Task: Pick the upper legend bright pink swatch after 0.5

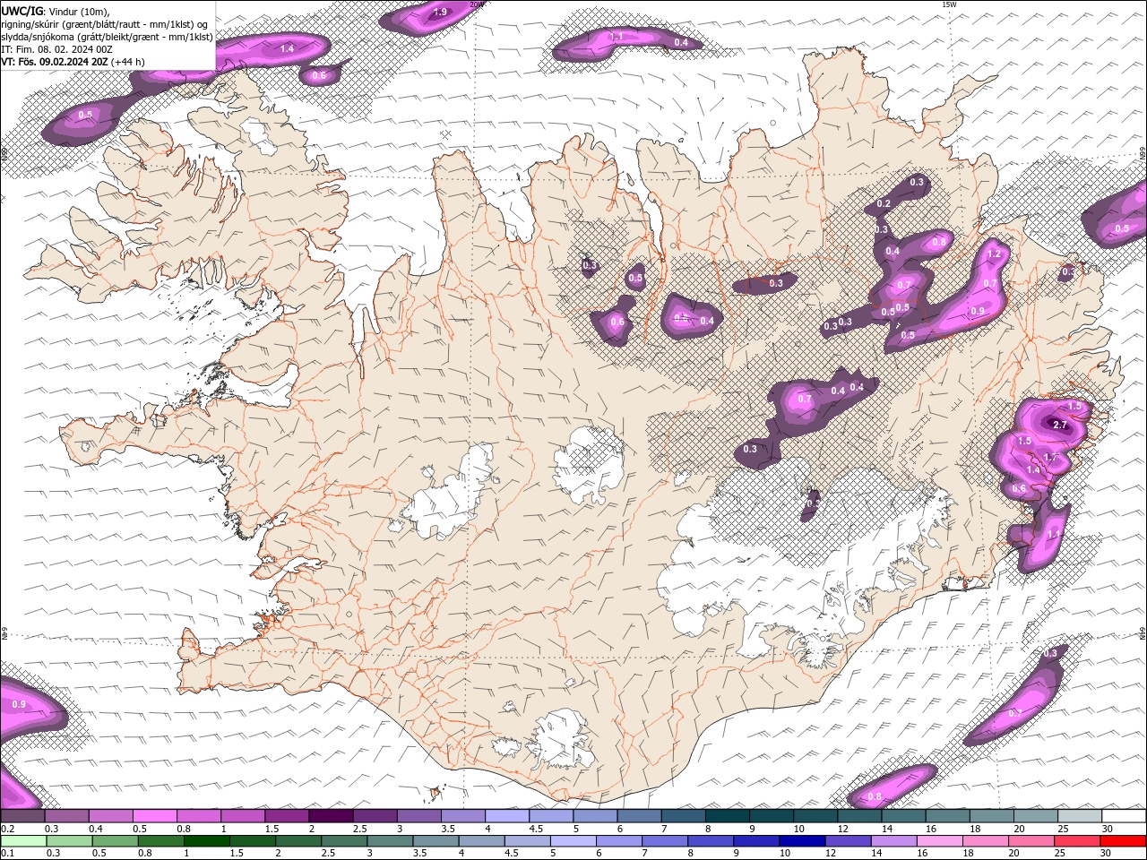Action: click(155, 816)
